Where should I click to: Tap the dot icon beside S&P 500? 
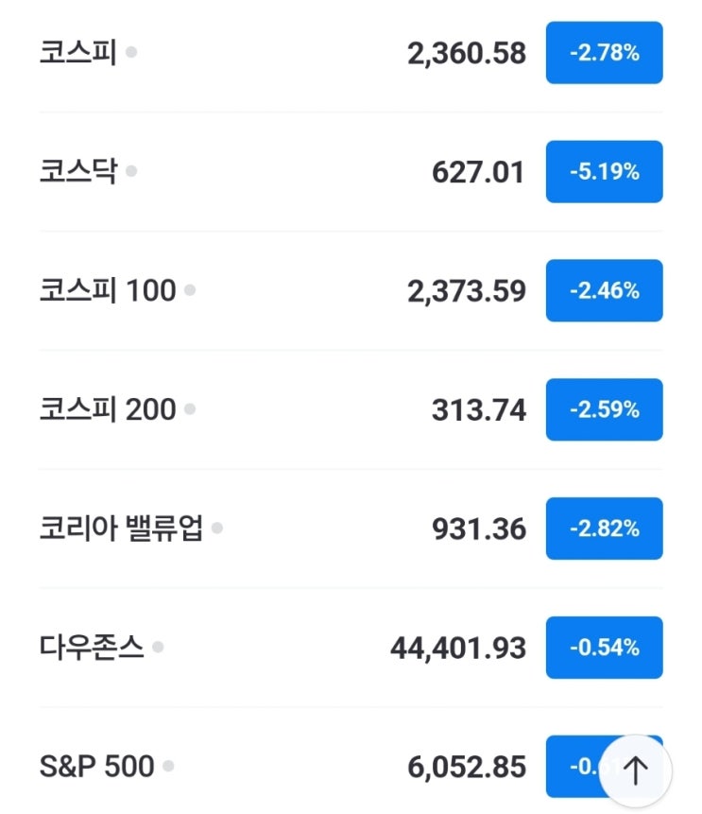(x=168, y=767)
